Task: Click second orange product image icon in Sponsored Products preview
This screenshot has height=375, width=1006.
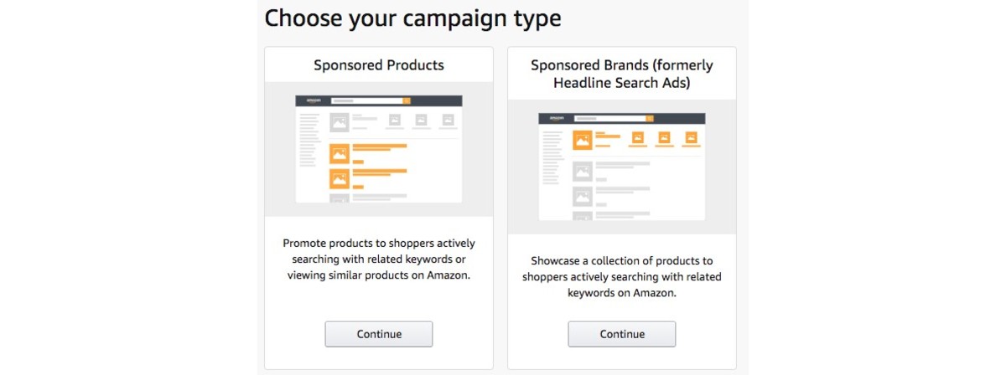Action: point(340,178)
